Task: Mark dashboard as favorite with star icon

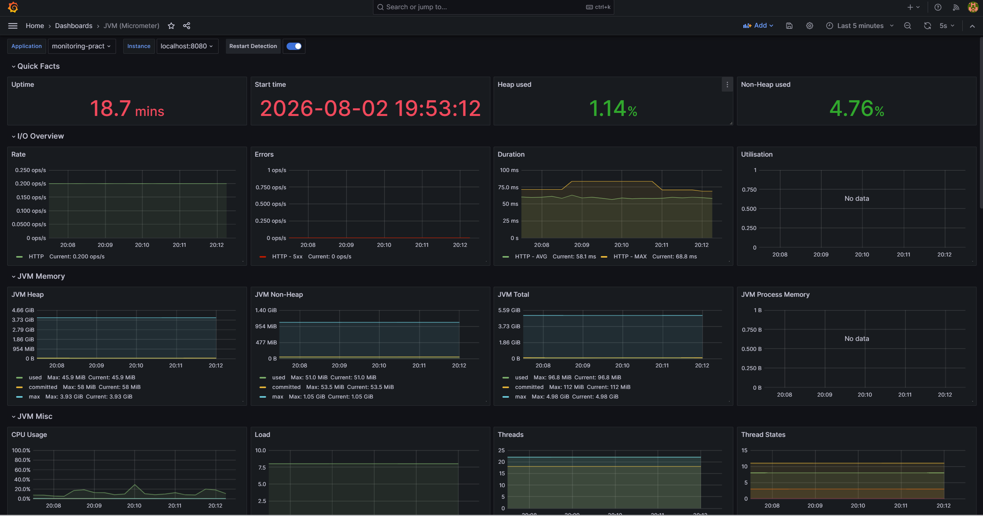Action: click(171, 26)
